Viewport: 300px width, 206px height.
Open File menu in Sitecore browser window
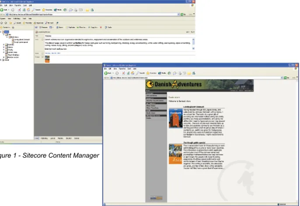click(1, 5)
